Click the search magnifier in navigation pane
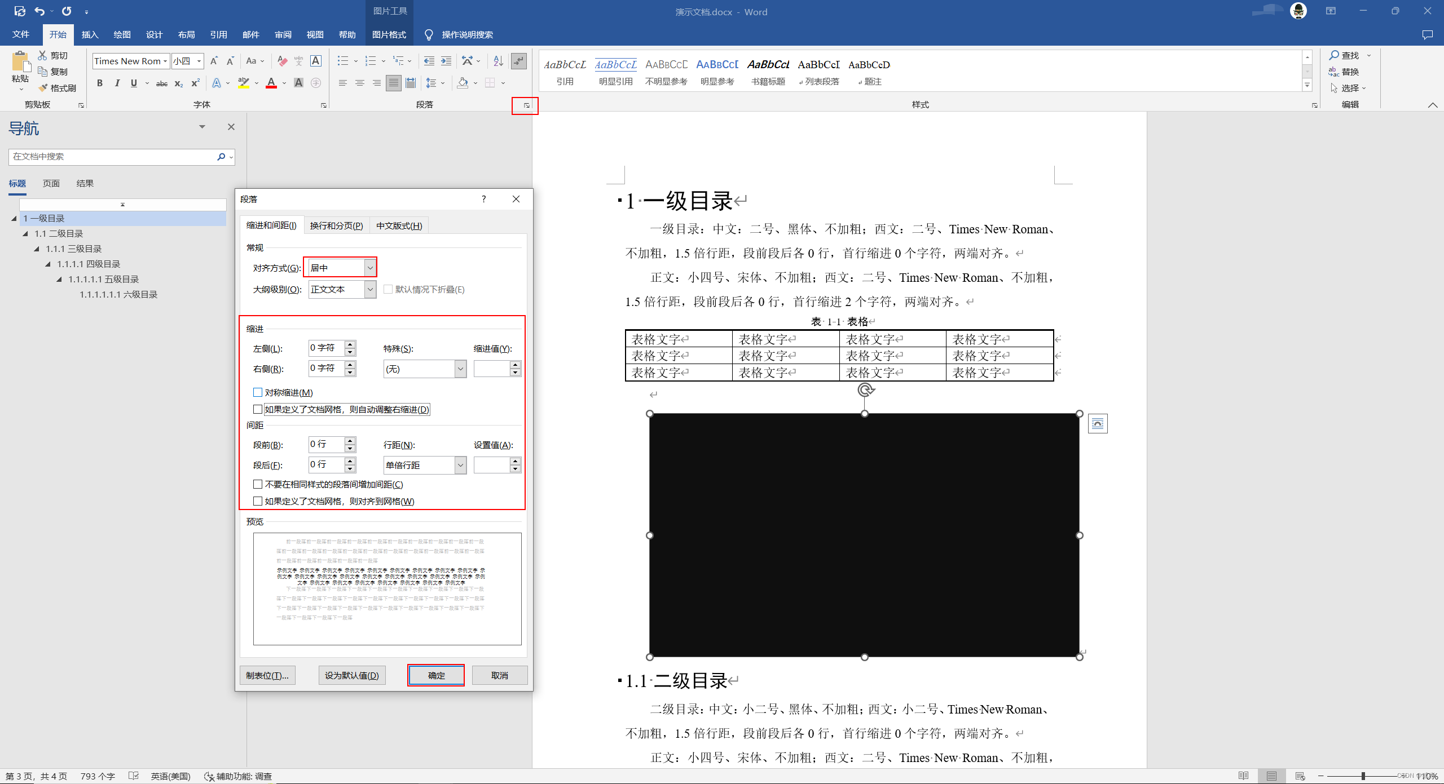The image size is (1444, 784). (221, 157)
